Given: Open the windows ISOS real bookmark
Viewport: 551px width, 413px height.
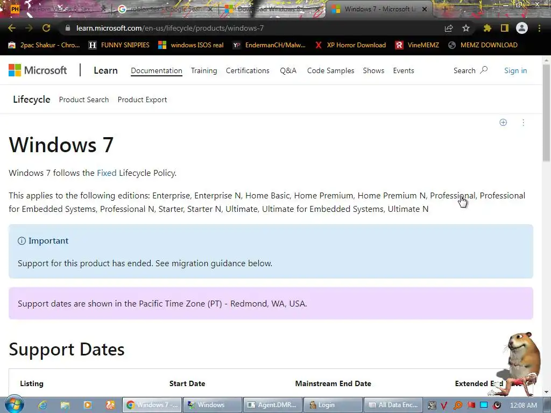Looking at the screenshot, I should point(191,45).
